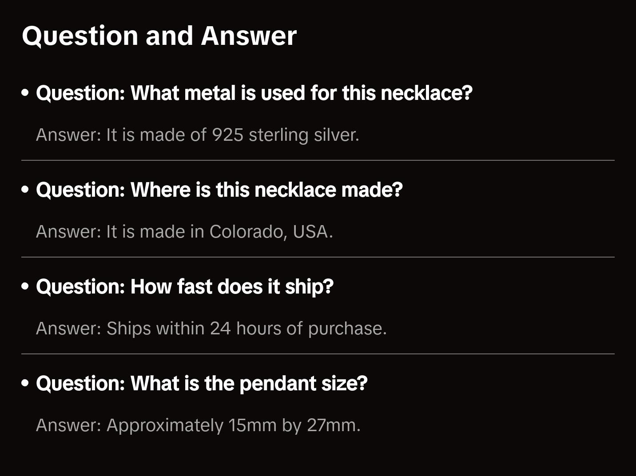Expand the necklace metal question
The height and width of the screenshot is (476, 636).
(x=254, y=93)
